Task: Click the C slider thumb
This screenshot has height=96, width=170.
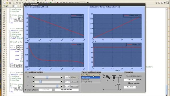Action: 57,86
